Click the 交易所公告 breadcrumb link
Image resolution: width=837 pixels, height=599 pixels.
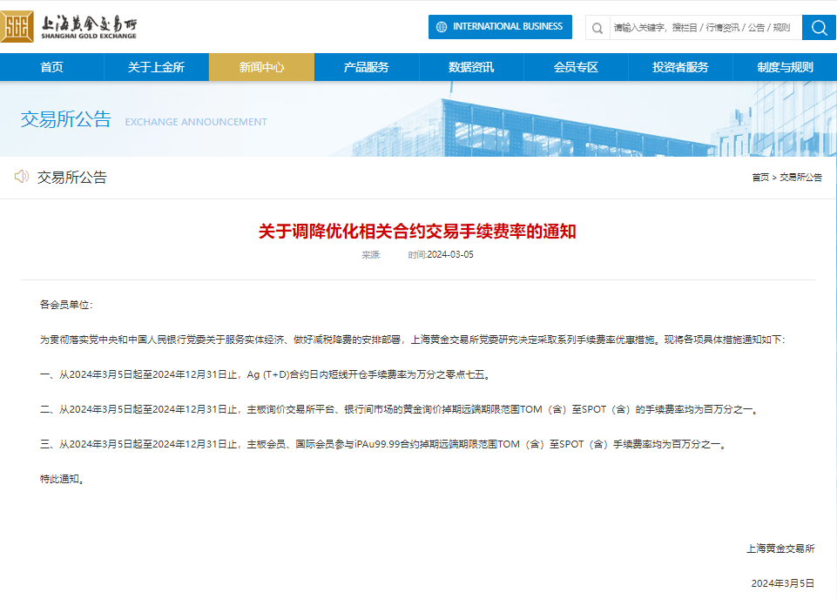[800, 178]
